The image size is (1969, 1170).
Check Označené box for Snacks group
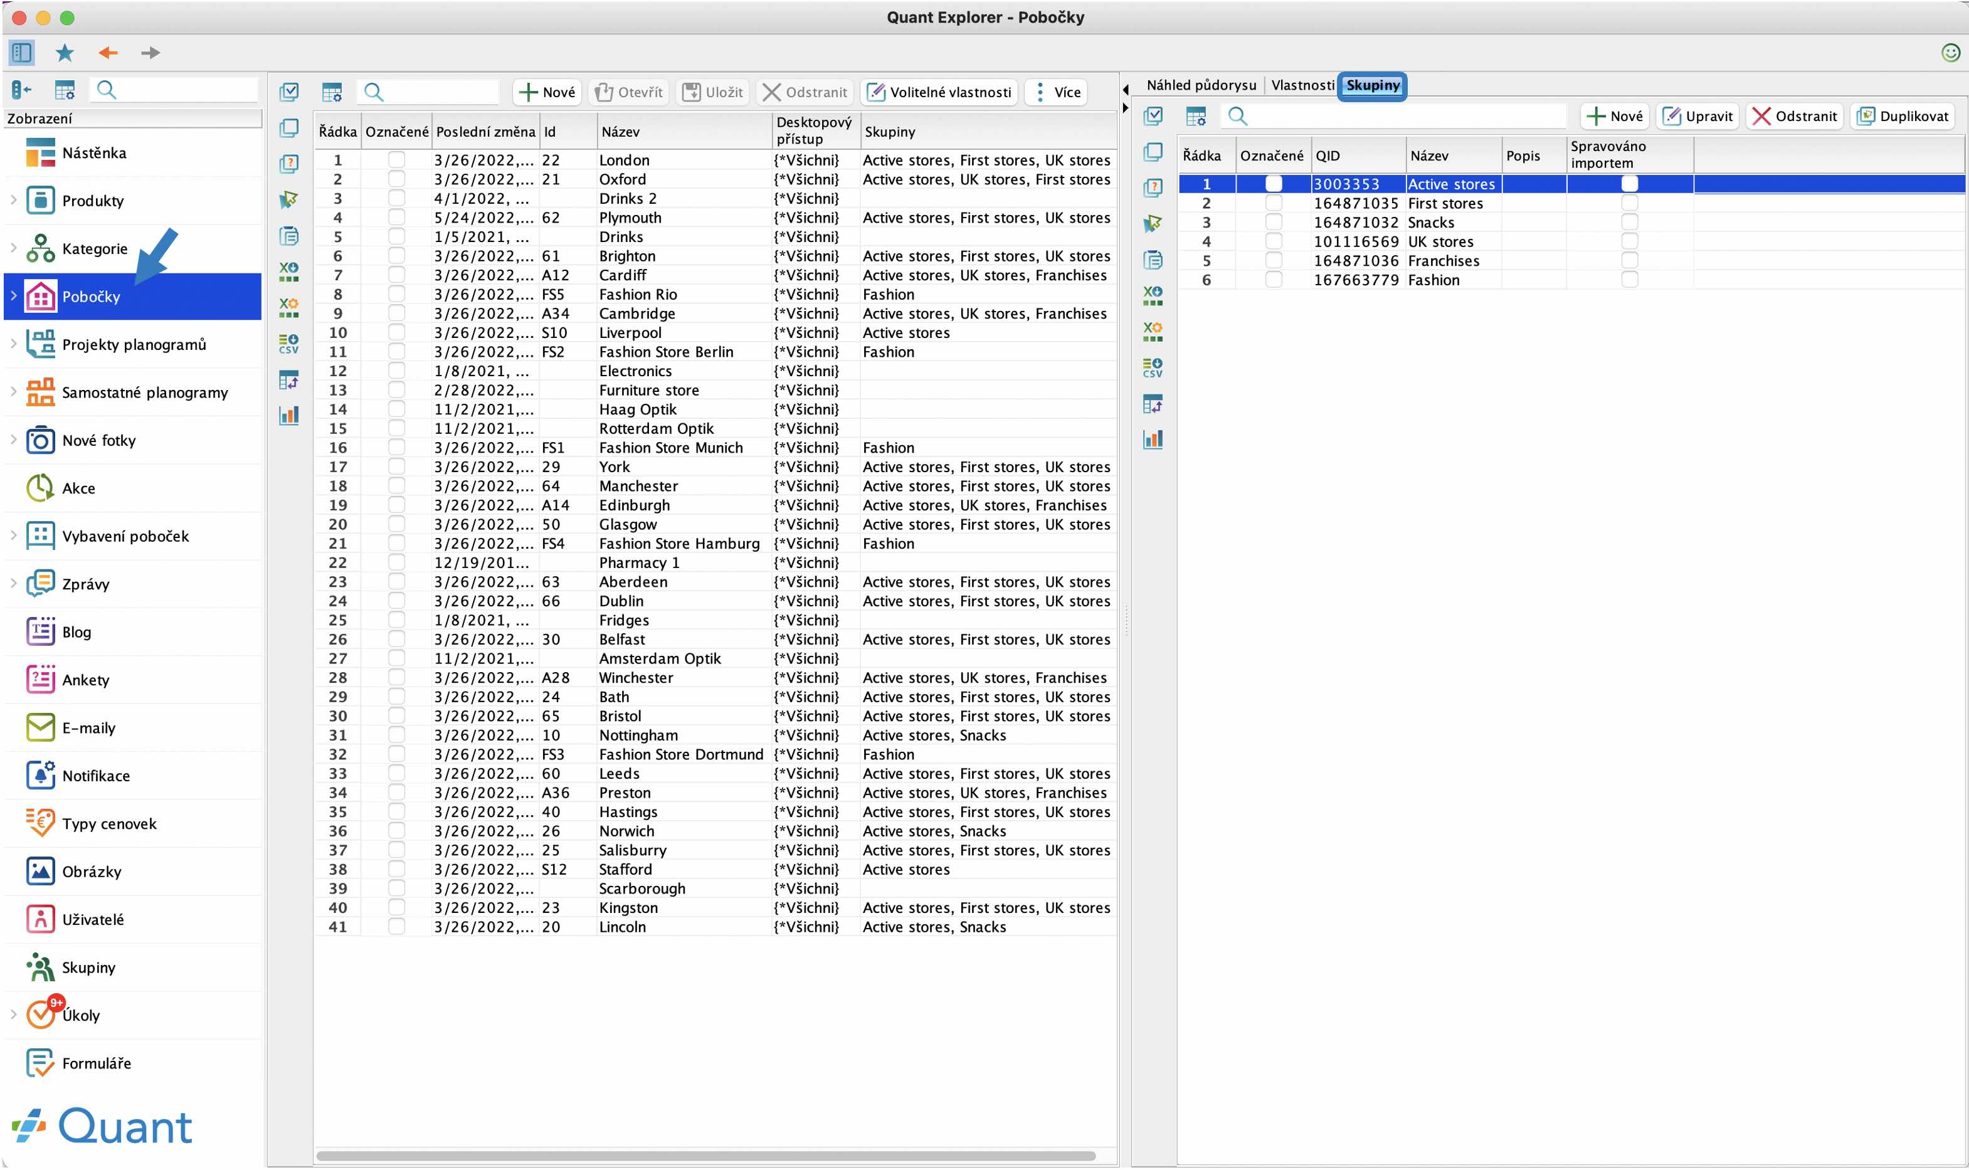pos(1273,223)
